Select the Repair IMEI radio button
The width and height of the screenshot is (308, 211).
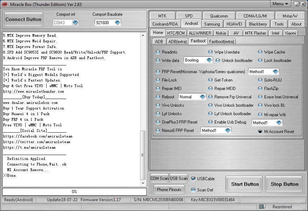pos(158,89)
